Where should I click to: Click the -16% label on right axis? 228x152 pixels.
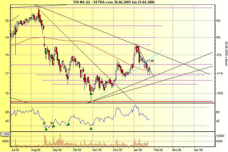(219, 93)
